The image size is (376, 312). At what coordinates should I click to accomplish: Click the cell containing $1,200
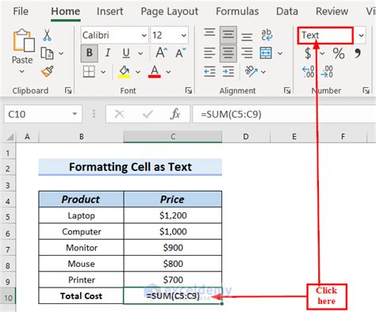[x=173, y=215]
